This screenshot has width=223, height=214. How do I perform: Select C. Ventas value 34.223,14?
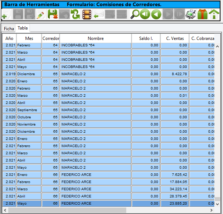click(x=175, y=189)
